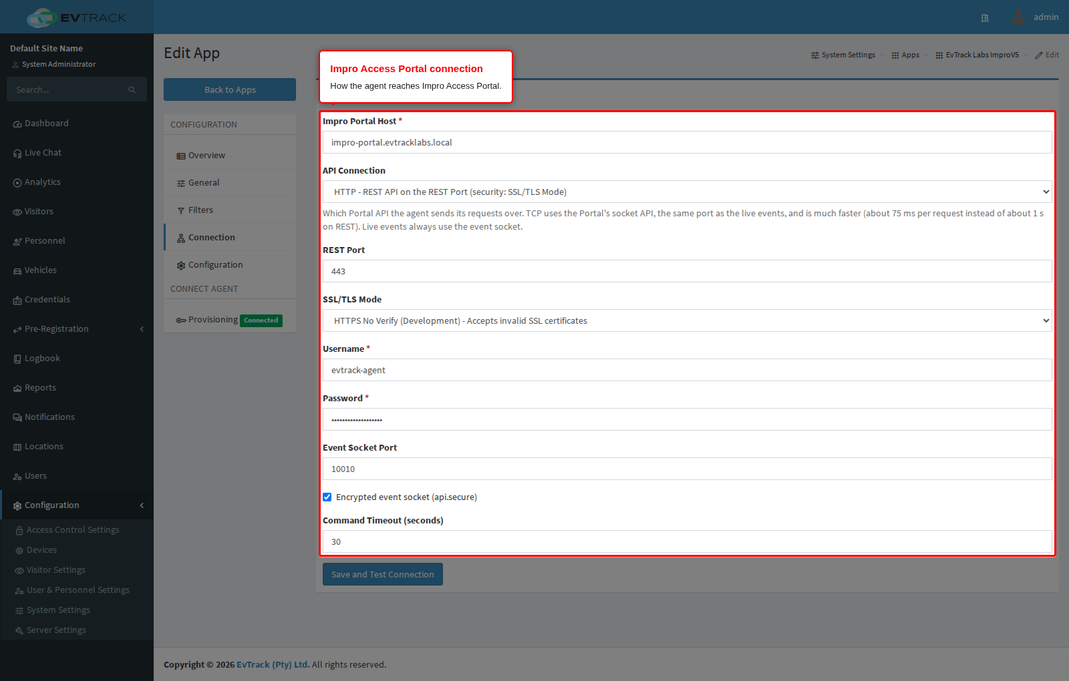Click the Locations map icon
Screen dimensions: 1069x681
coord(17,447)
